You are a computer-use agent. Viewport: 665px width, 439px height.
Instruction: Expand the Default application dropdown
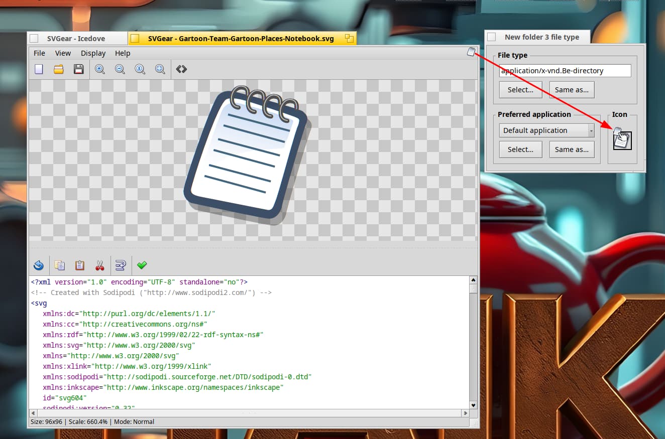tap(591, 130)
